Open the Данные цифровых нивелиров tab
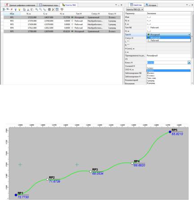Image resolution: width=194 pixels, height=200 pixels. (21, 5)
